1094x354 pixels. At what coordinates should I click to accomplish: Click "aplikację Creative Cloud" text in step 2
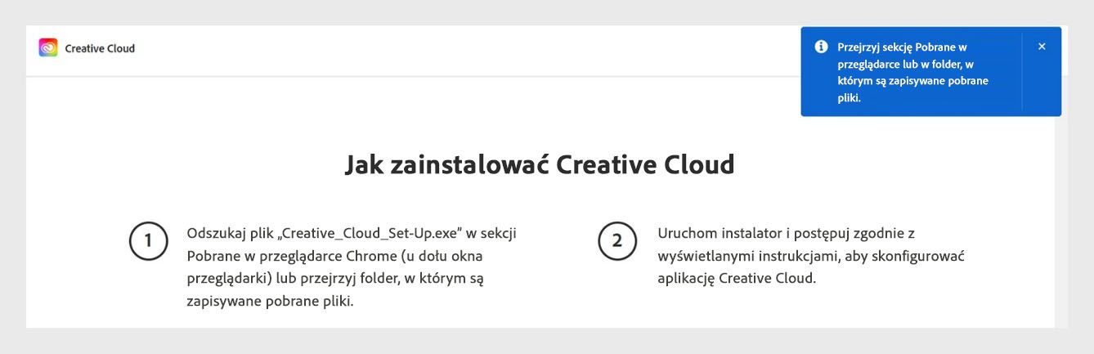coord(736,278)
